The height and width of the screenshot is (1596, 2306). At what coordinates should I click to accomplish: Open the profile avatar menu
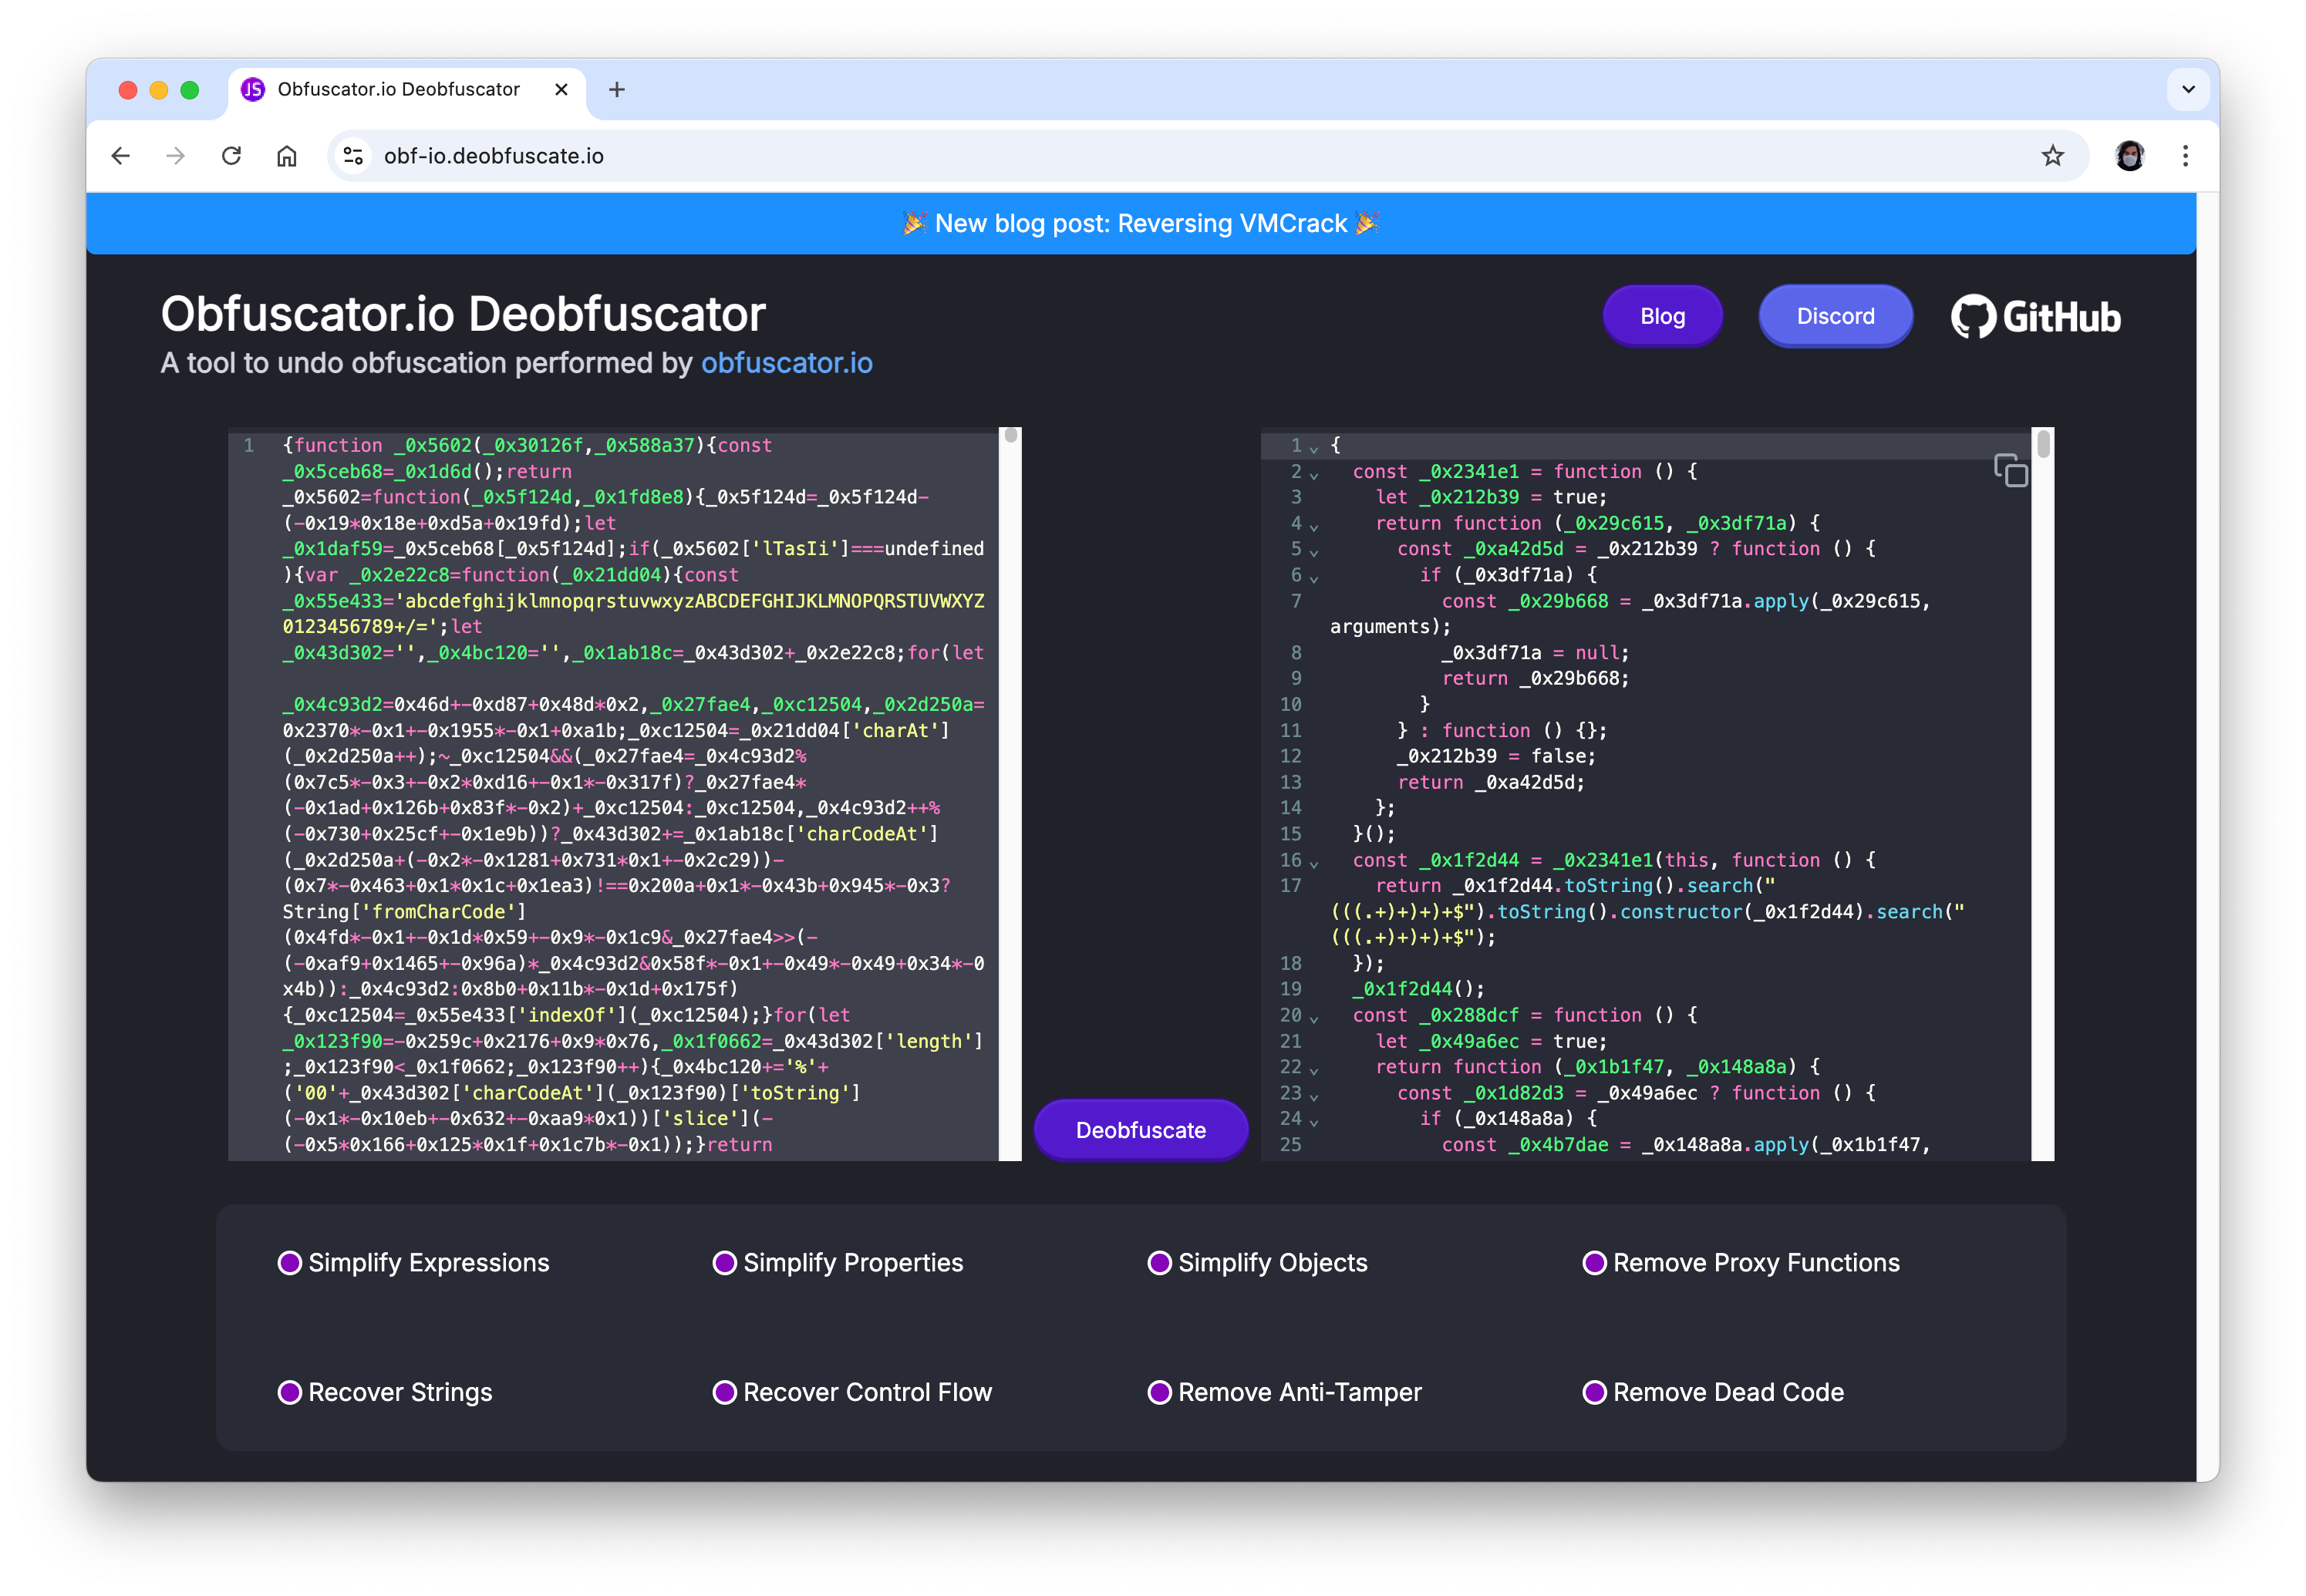click(x=2129, y=156)
